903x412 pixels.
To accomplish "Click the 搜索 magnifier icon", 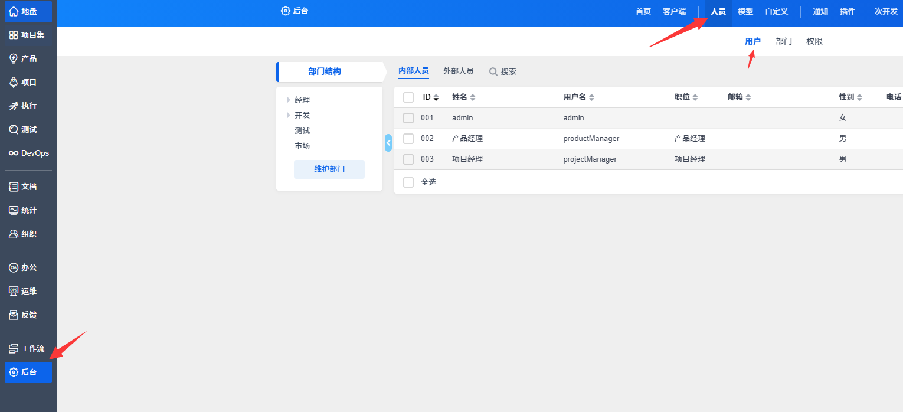I will [x=493, y=71].
